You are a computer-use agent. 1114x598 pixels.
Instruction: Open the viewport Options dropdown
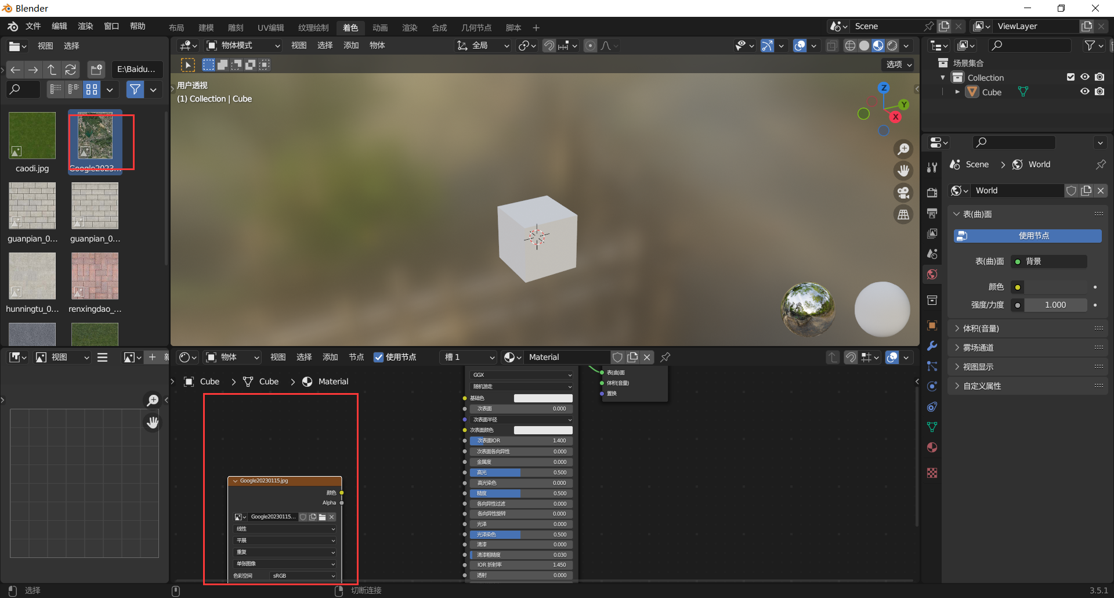899,64
